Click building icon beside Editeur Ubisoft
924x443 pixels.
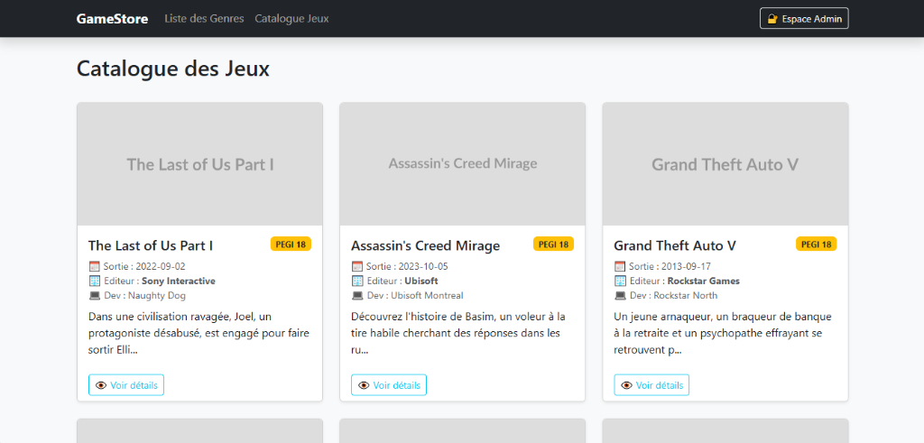(357, 281)
